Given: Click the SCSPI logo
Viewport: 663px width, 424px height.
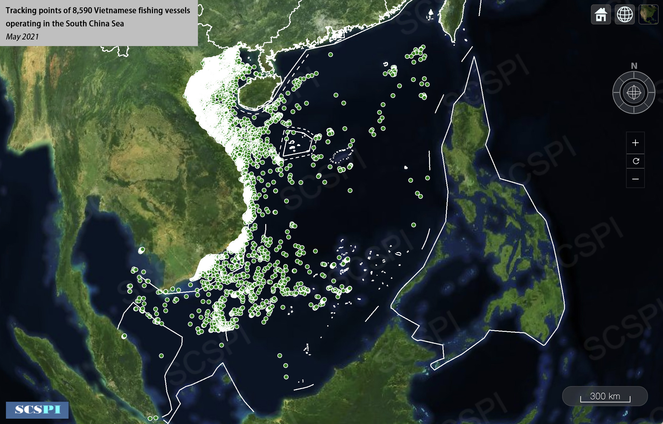Looking at the screenshot, I should coord(37,410).
